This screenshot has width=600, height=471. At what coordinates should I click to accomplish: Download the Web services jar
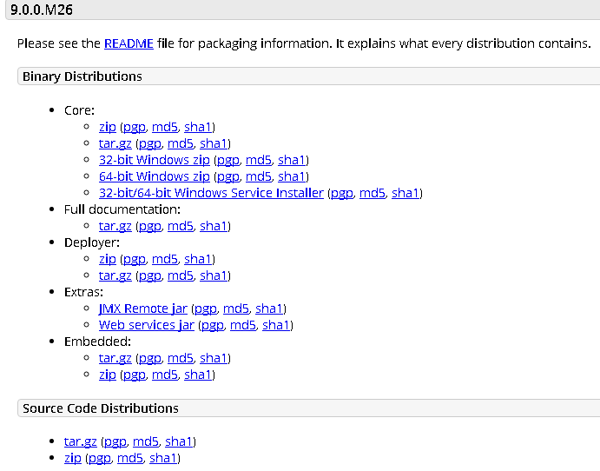[x=147, y=325]
